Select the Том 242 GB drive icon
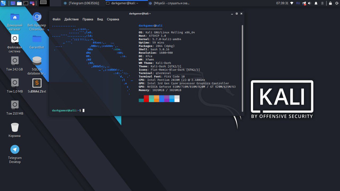 click(x=15, y=64)
